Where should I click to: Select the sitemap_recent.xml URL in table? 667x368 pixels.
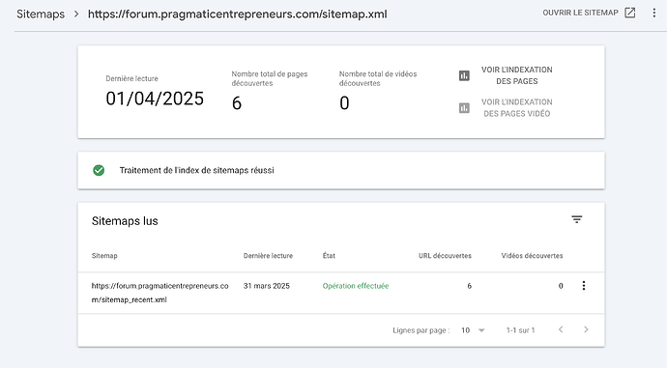pos(159,293)
